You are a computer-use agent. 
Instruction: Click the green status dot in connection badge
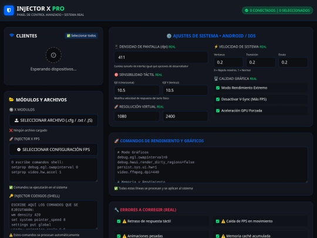tap(247, 11)
